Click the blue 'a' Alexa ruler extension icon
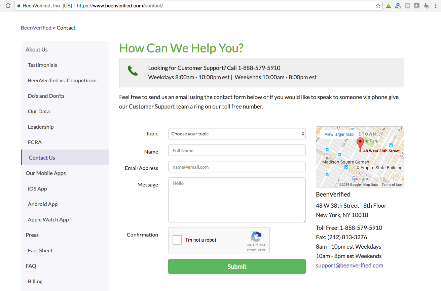Viewport: 441px width, 291px height. pyautogui.click(x=398, y=6)
